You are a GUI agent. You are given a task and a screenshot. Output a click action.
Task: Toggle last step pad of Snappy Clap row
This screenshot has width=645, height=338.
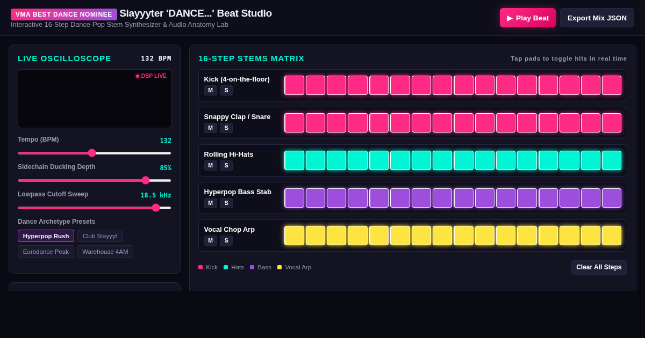tap(612, 123)
